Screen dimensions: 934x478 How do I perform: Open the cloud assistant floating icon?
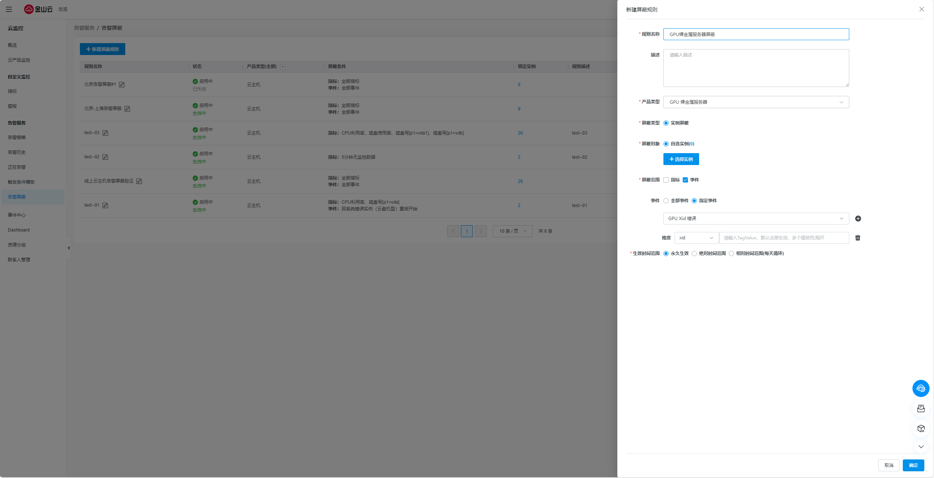pos(921,388)
